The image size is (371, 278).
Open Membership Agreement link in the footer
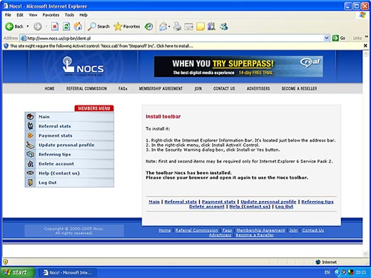tap(260, 230)
